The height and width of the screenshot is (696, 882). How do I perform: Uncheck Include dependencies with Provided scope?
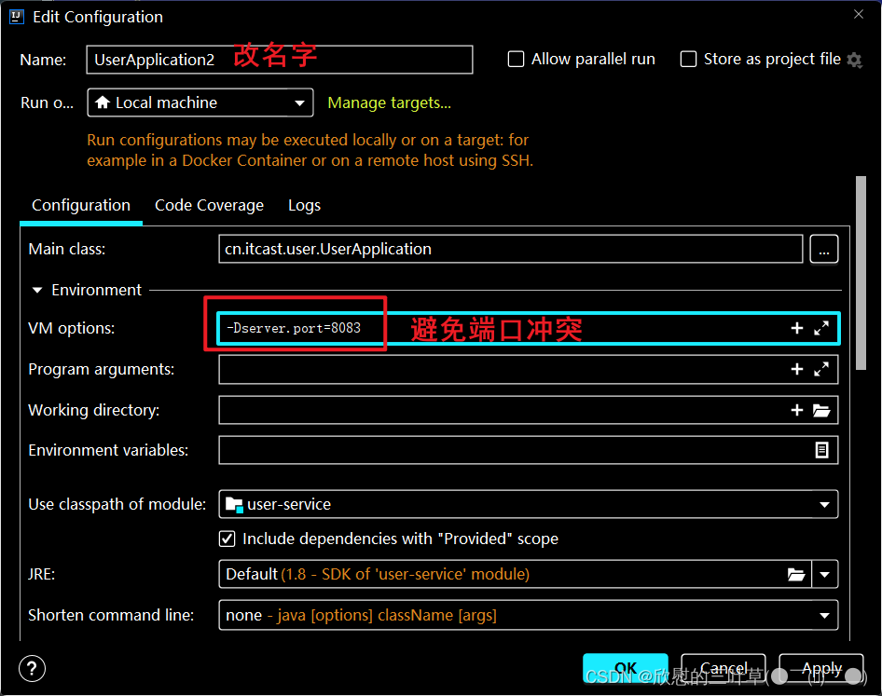point(227,539)
